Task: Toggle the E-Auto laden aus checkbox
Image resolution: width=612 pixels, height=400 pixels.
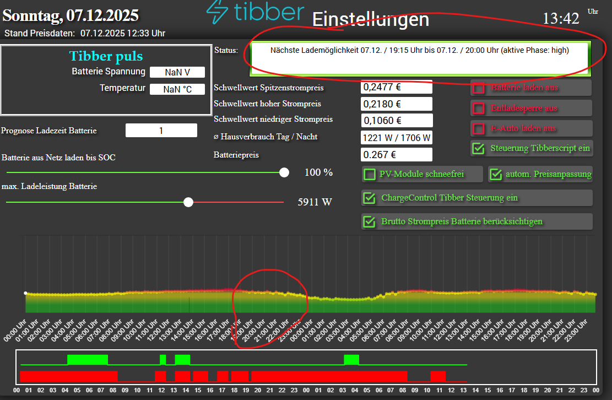Action: 479,128
